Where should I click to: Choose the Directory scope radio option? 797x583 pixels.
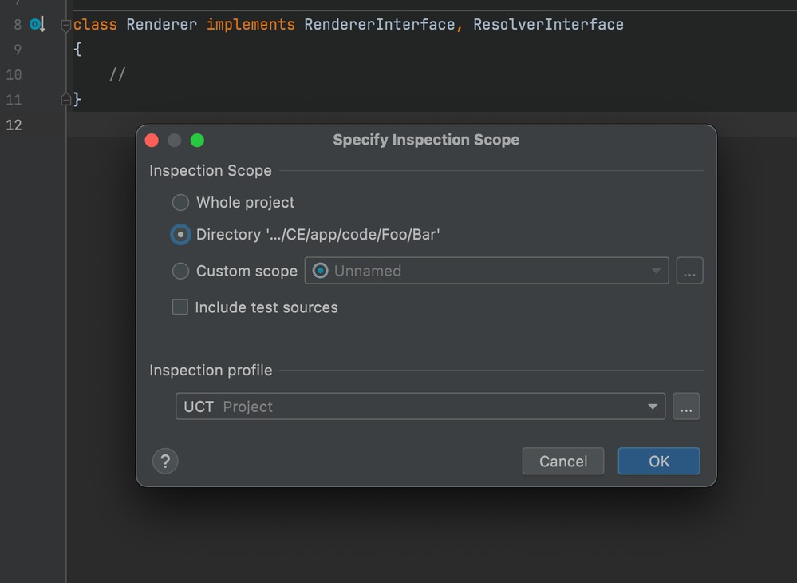tap(181, 235)
